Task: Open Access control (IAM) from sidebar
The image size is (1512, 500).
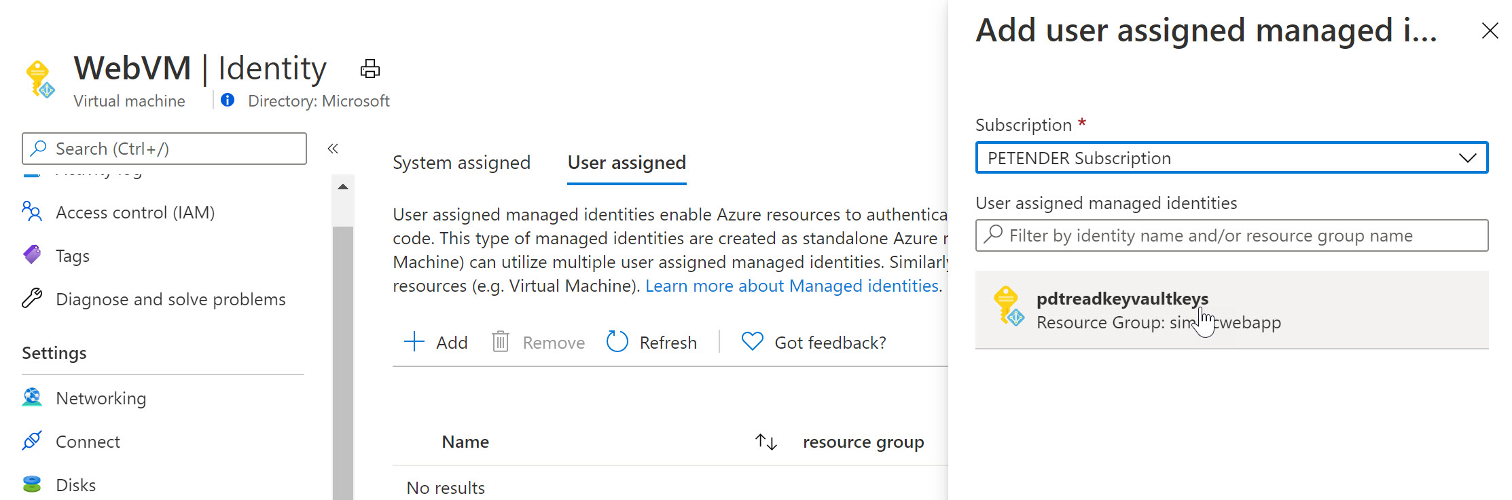Action: coord(134,212)
